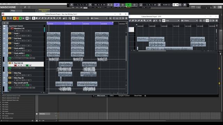Toggle left zone visibility icon
223x125 pixels.
point(114,18)
